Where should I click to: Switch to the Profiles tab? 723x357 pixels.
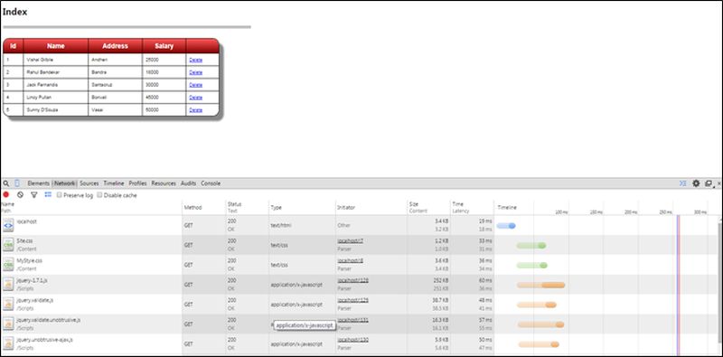[137, 183]
